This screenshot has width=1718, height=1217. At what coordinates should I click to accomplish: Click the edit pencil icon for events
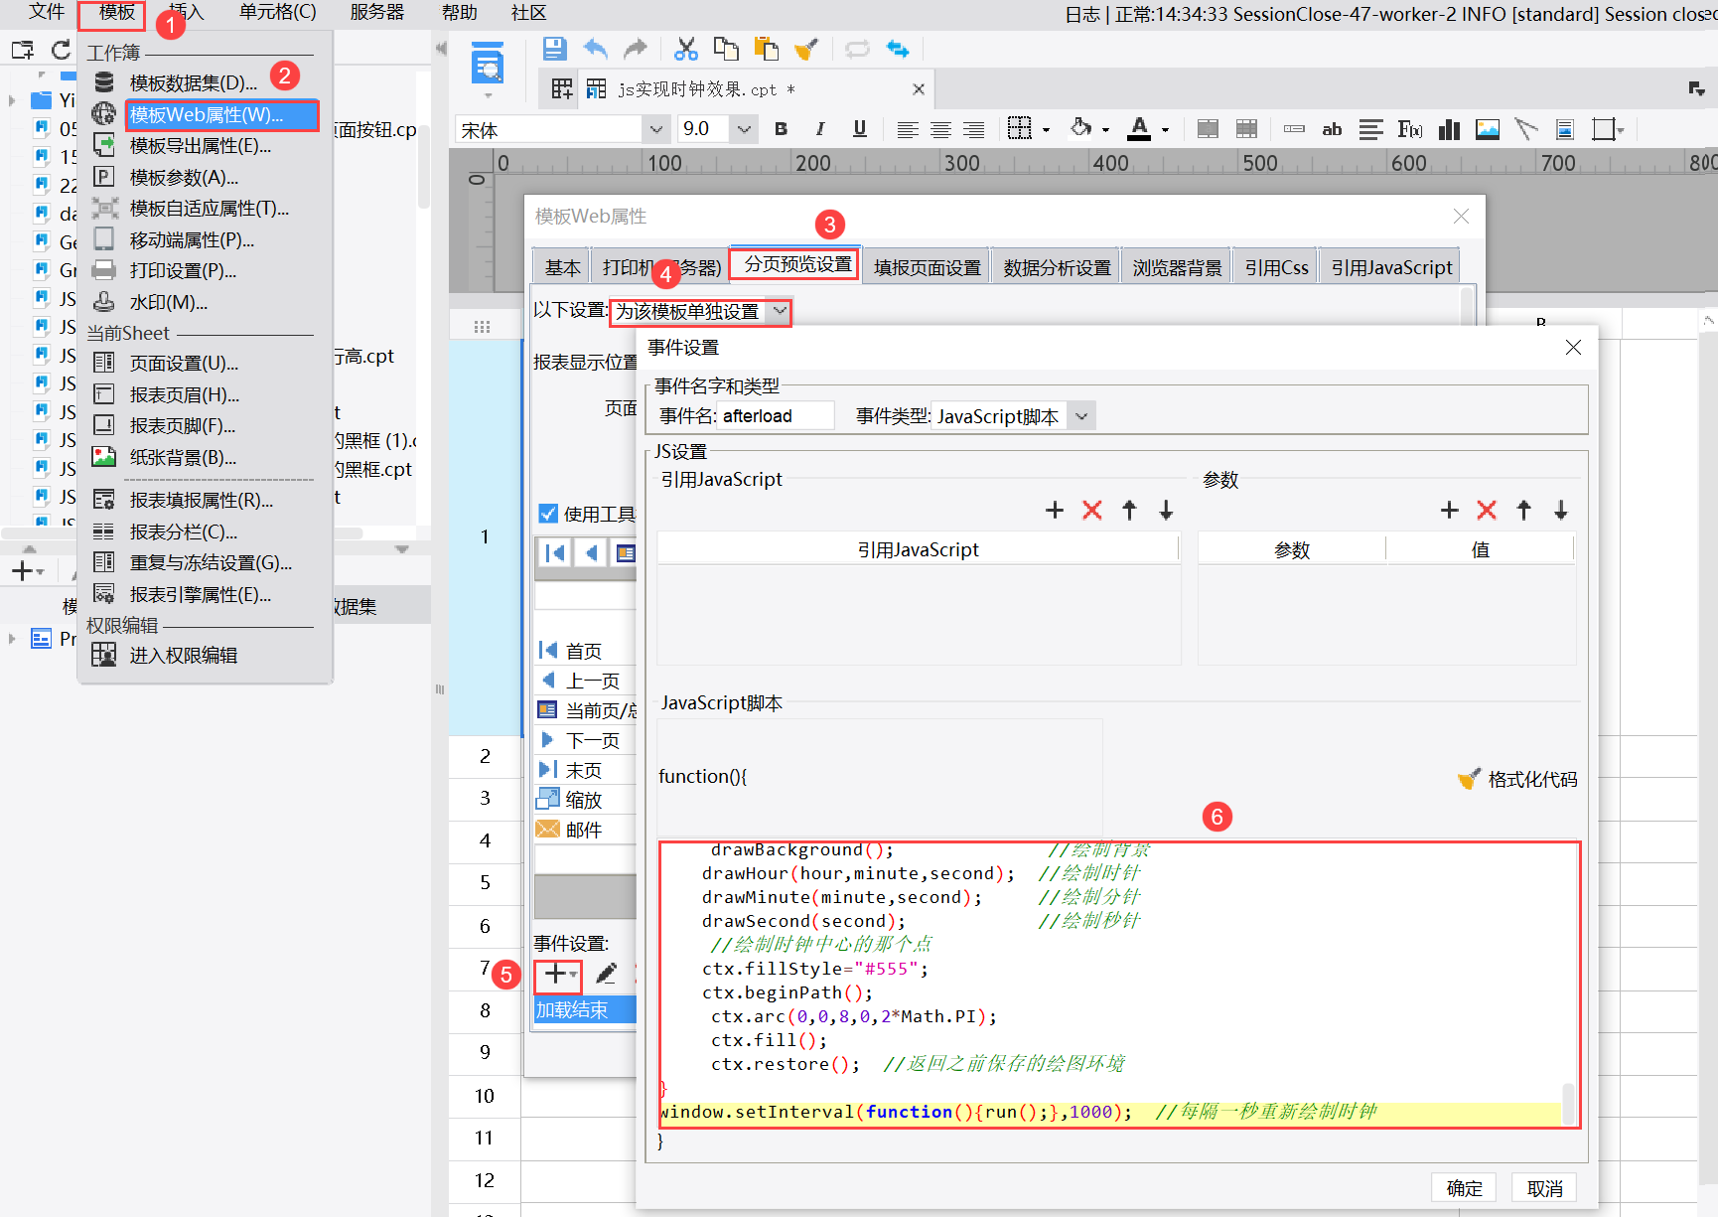pos(606,975)
